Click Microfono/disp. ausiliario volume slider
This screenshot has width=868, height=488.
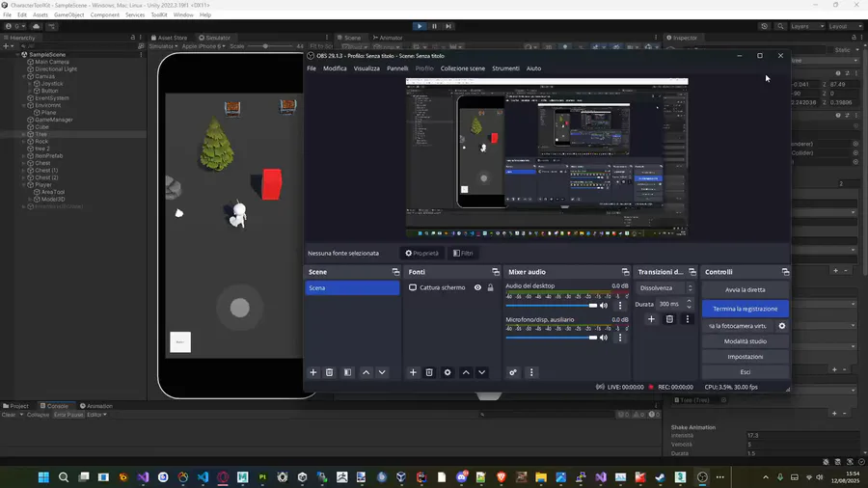click(552, 338)
